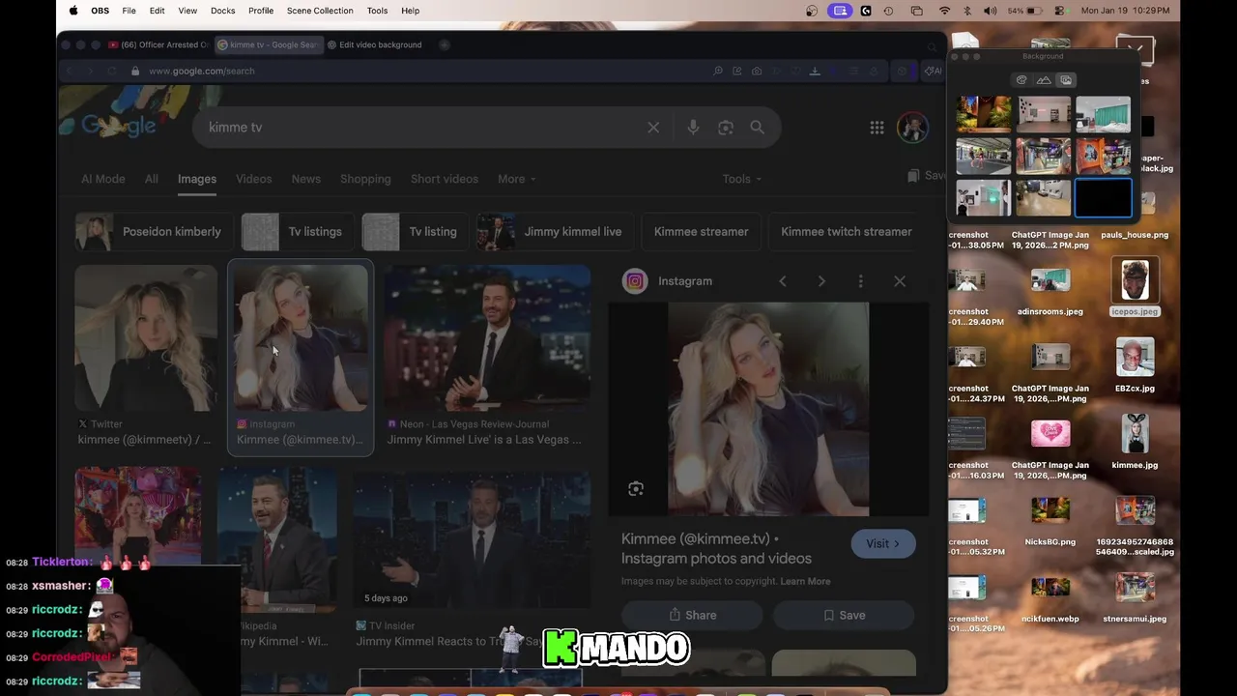Image resolution: width=1237 pixels, height=696 pixels.
Task: Click the browser download icon in toolbar
Action: coord(815,71)
